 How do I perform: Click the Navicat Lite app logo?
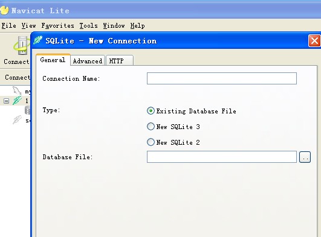[4, 10]
